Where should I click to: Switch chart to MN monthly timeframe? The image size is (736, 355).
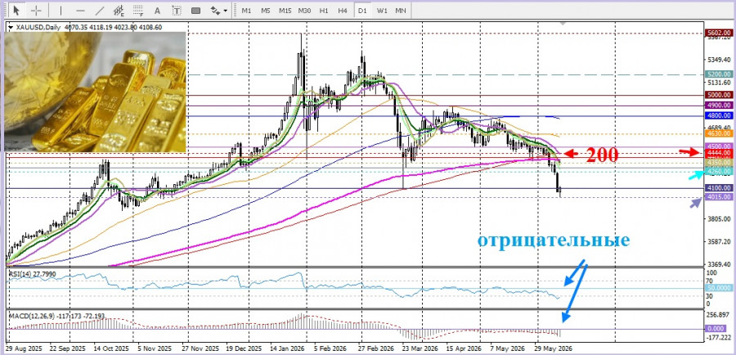pyautogui.click(x=401, y=10)
